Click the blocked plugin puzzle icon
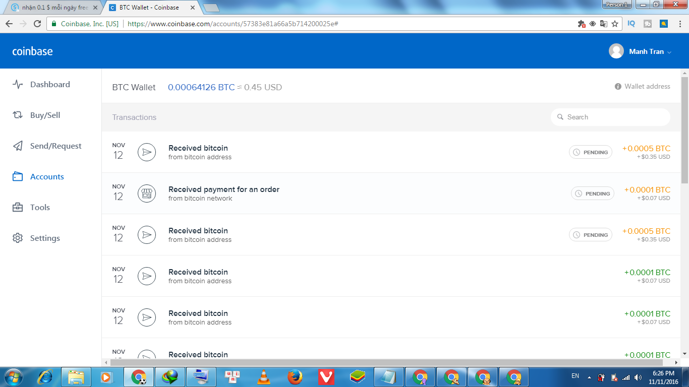Image resolution: width=689 pixels, height=387 pixels. point(582,24)
